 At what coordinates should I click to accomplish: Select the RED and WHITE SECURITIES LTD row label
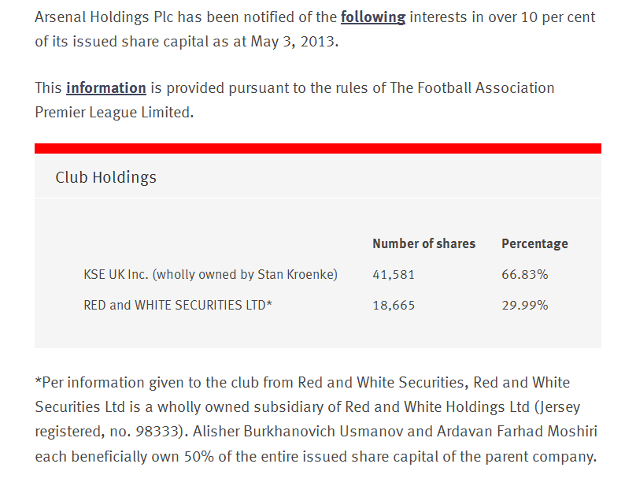coord(177,305)
